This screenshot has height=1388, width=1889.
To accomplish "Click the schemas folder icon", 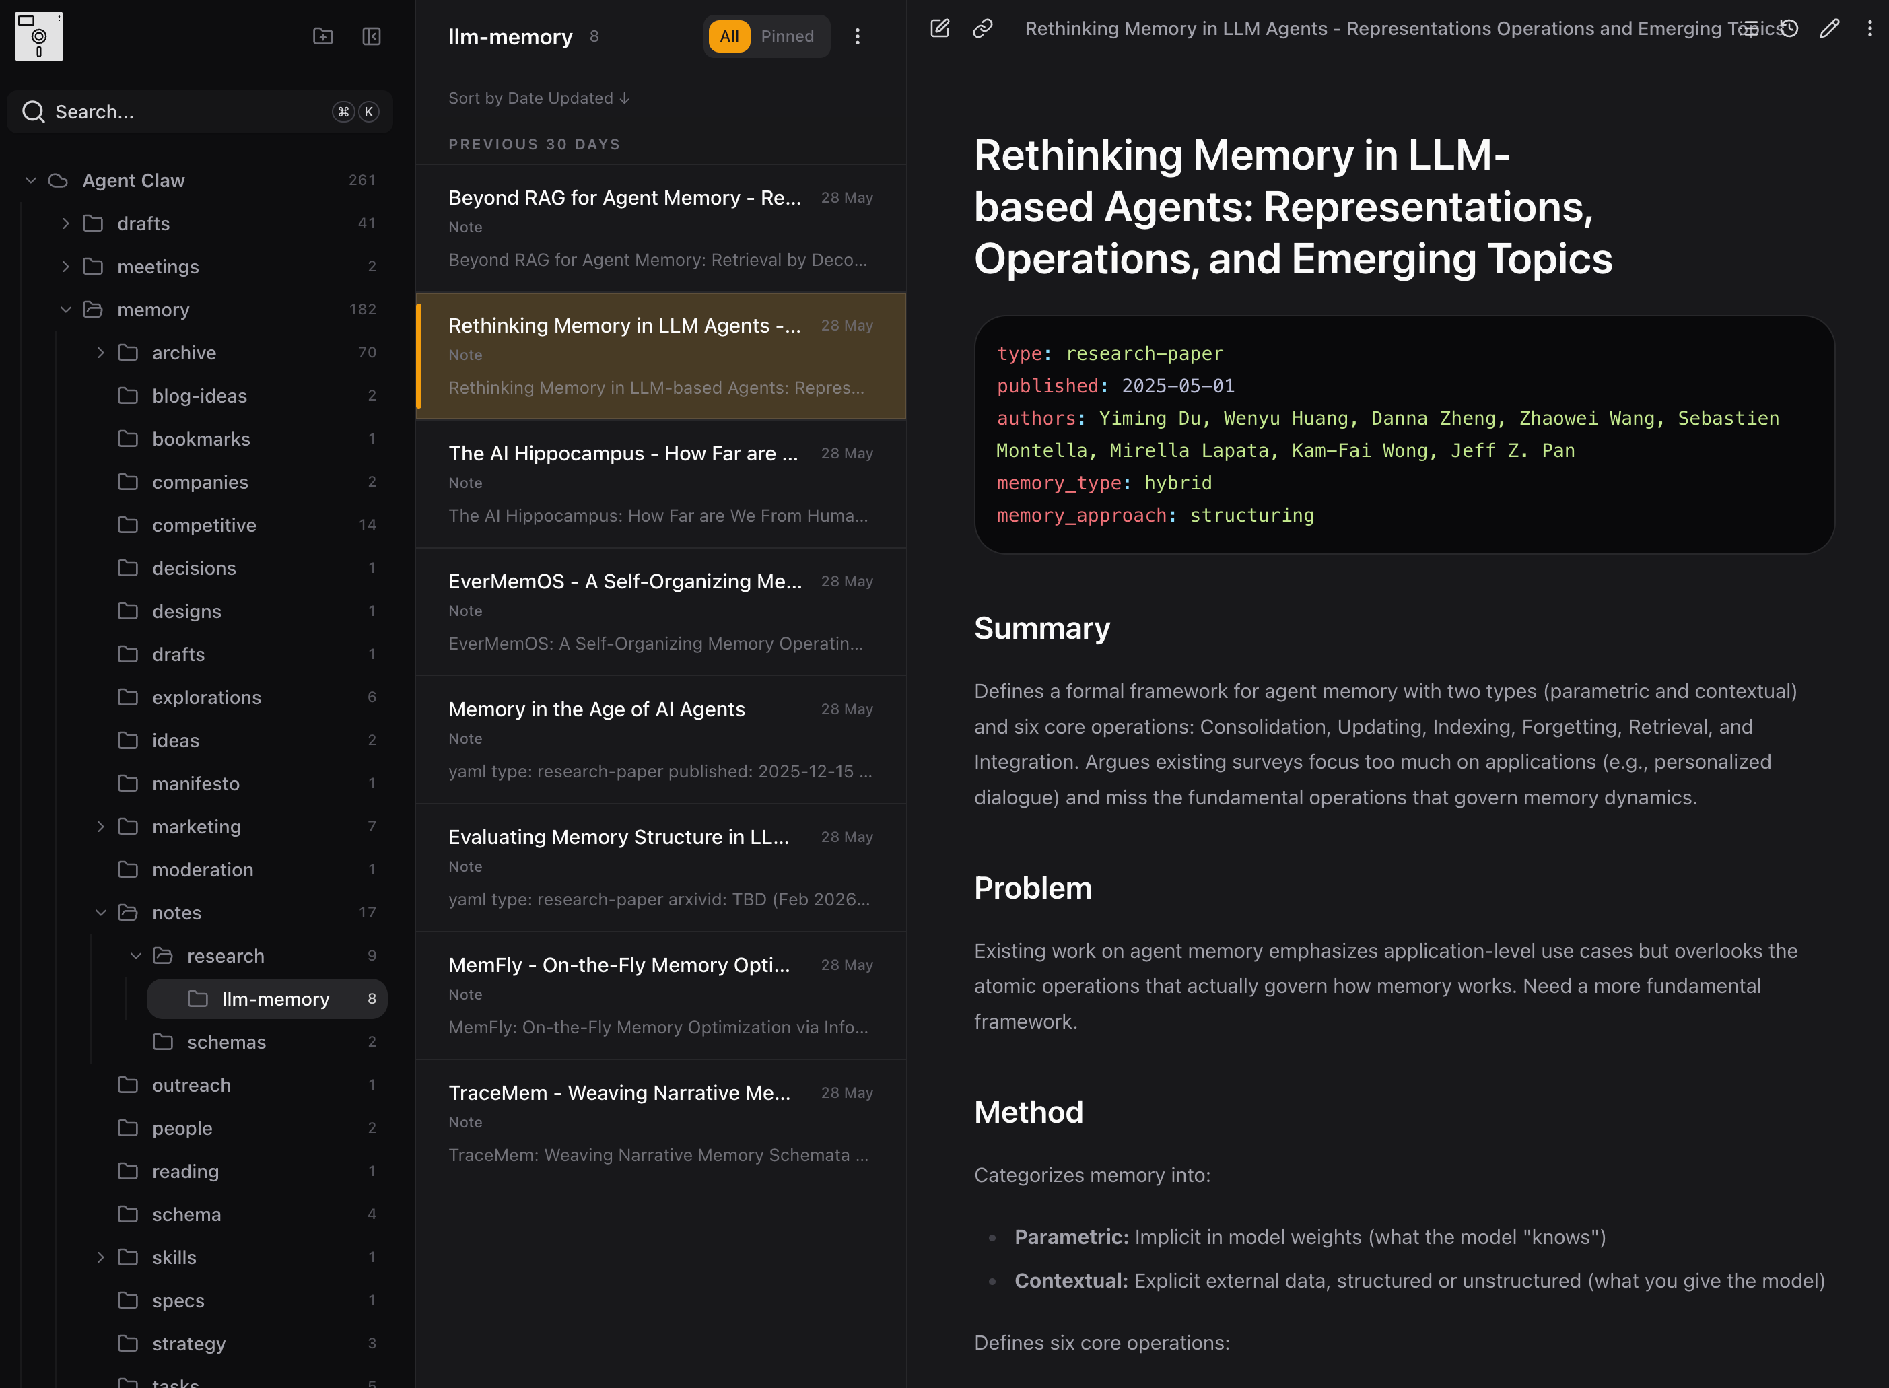I will pos(163,1042).
